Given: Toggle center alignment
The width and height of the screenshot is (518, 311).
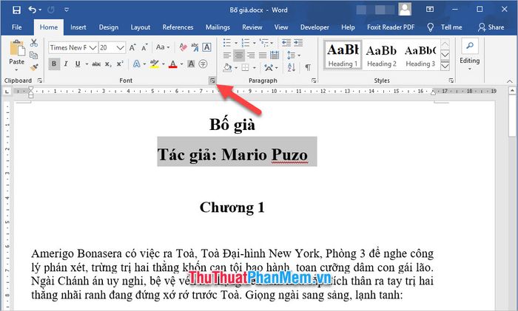Looking at the screenshot, I should (x=239, y=55).
